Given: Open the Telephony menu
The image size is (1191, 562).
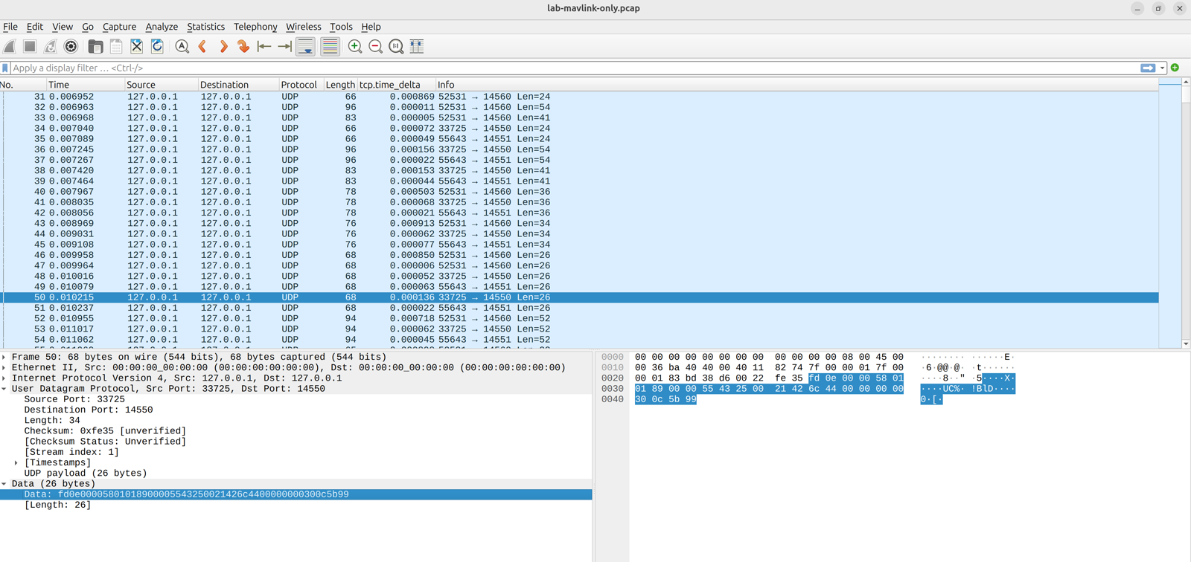Looking at the screenshot, I should 255,27.
